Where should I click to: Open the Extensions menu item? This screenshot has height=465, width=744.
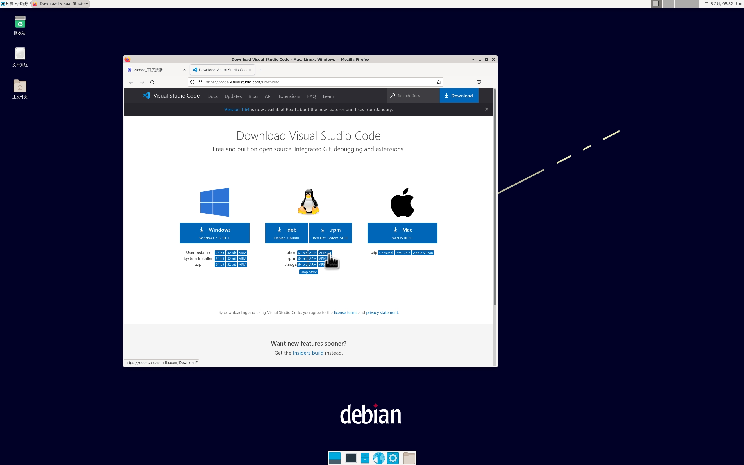coord(289,96)
